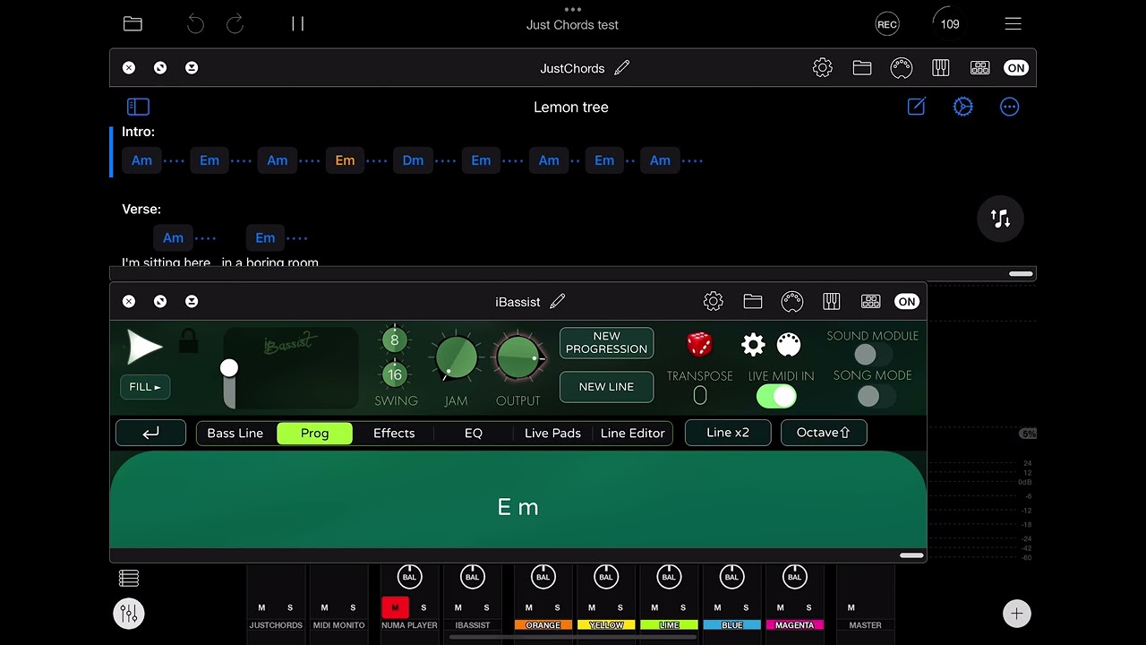Image resolution: width=1146 pixels, height=645 pixels.
Task: Click the Line x2 button
Action: point(728,433)
